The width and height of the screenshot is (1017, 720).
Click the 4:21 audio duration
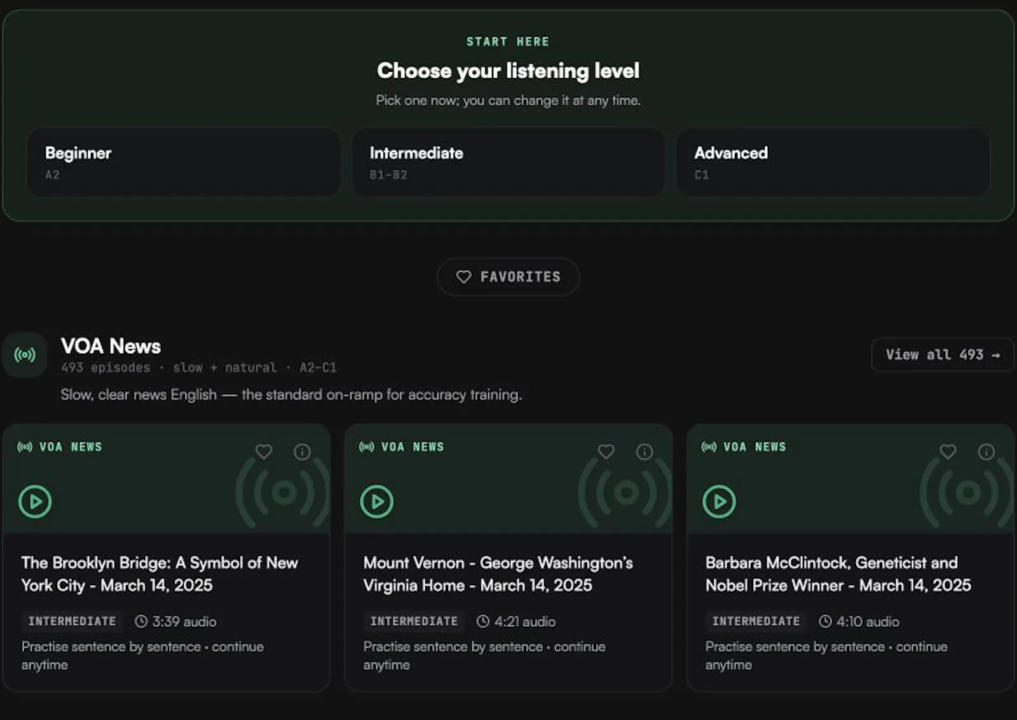pyautogui.click(x=516, y=622)
